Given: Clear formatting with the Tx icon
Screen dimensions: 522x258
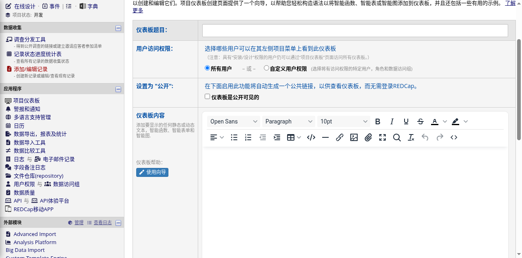Looking at the screenshot, I should coord(411,137).
